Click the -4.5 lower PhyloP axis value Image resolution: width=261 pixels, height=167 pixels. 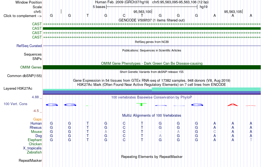(x=36, y=111)
